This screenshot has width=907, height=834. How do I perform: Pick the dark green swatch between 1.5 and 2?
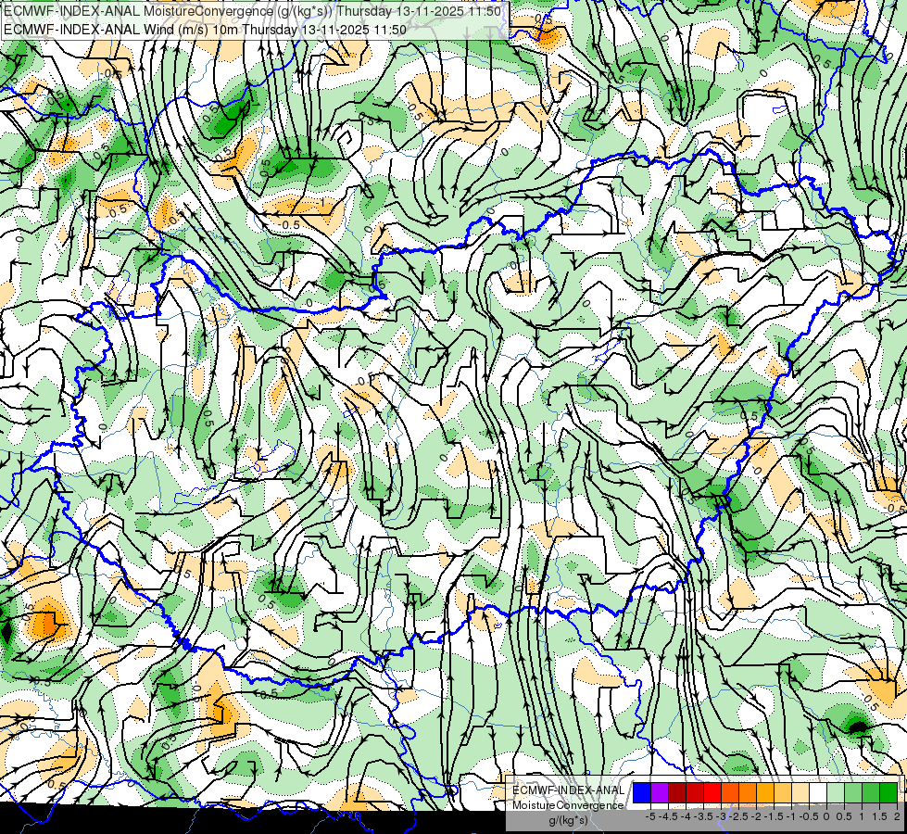coord(888,792)
